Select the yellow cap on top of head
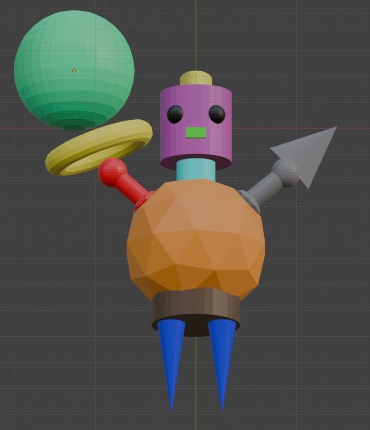 pos(196,78)
